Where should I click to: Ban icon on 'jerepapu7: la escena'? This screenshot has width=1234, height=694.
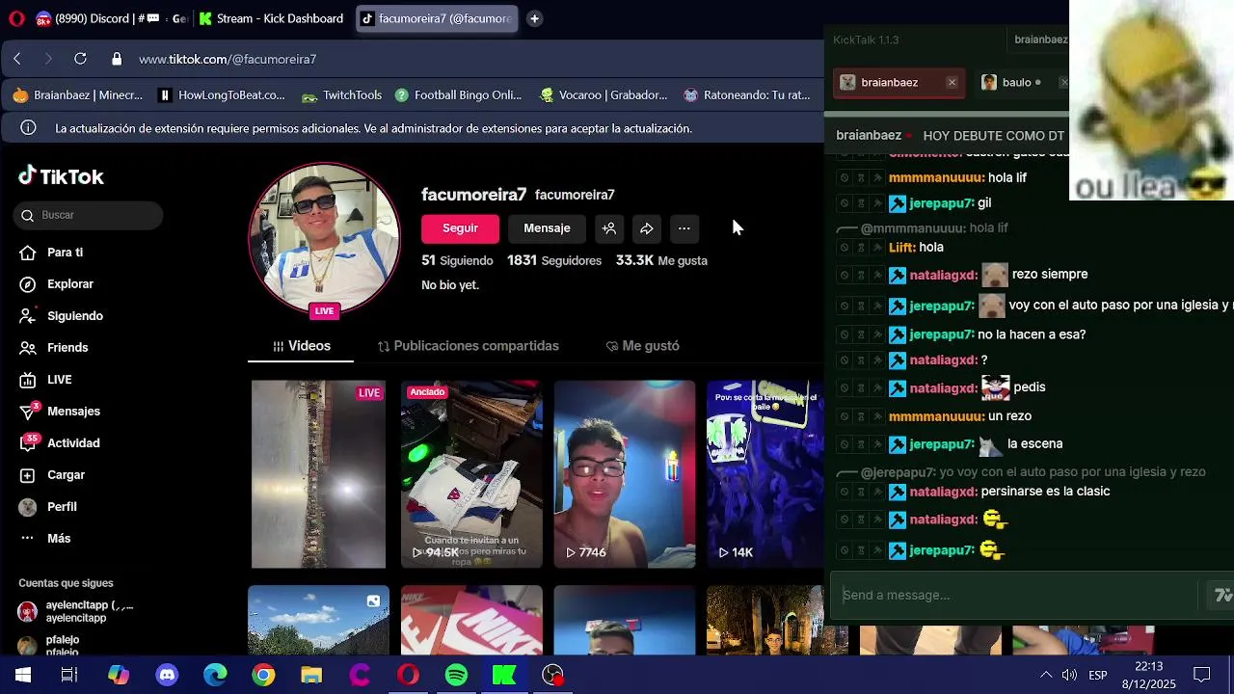pyautogui.click(x=844, y=444)
